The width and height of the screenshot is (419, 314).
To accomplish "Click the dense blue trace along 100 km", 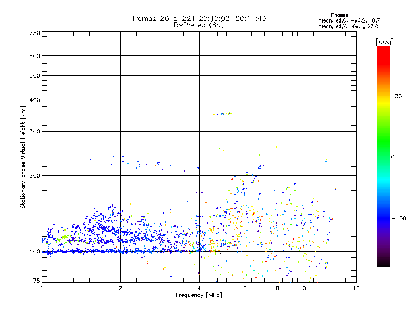I will pyautogui.click(x=107, y=251).
